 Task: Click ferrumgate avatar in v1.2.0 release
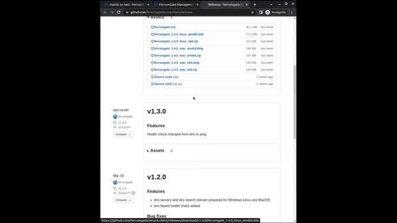[x=115, y=182]
